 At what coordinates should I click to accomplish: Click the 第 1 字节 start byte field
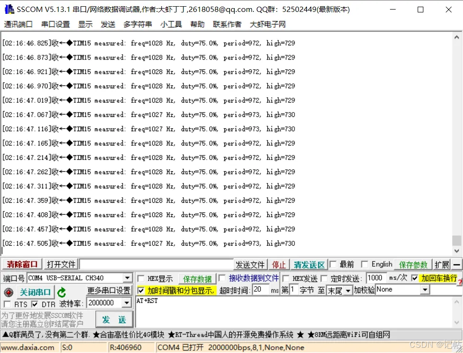(x=294, y=290)
